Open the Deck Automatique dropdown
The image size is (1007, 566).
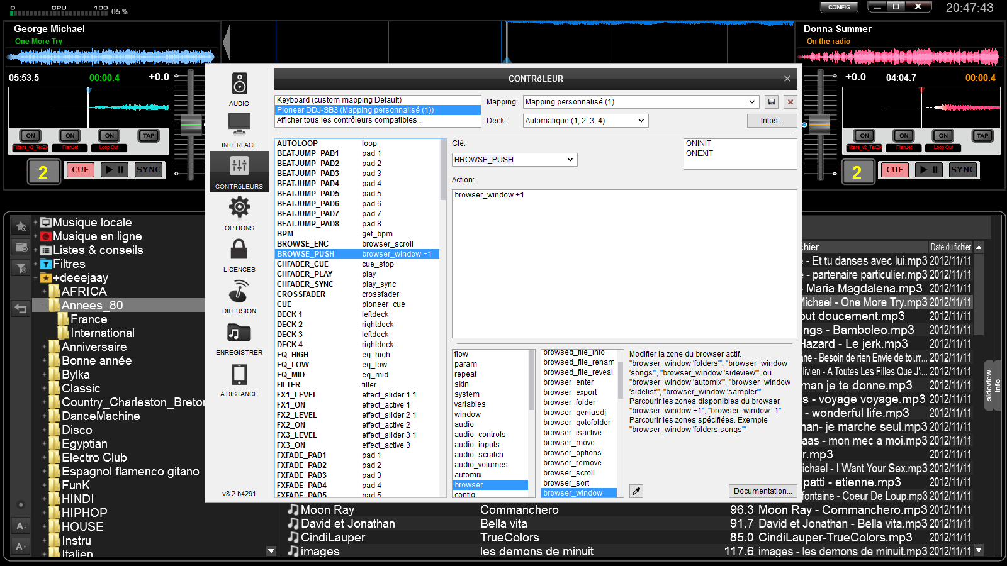585,121
